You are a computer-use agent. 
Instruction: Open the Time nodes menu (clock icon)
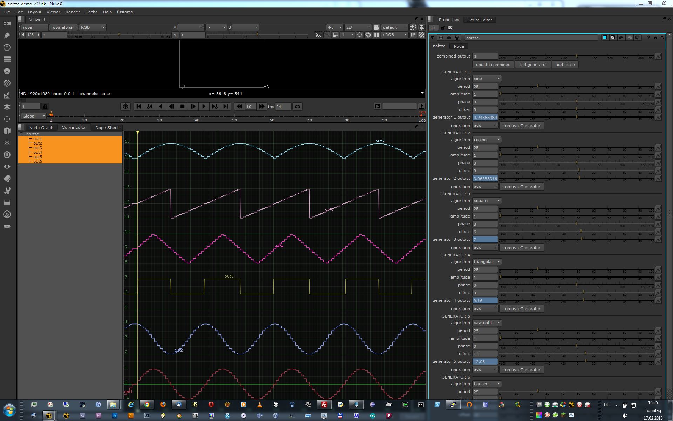pos(7,47)
